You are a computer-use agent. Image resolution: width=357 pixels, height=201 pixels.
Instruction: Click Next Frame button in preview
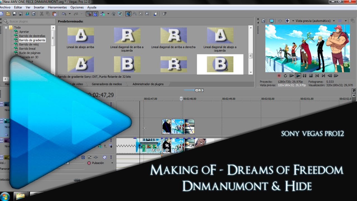[336, 75]
